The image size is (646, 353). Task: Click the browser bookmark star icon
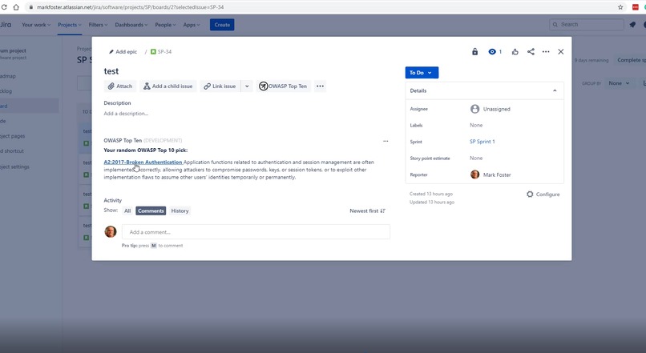click(x=620, y=7)
